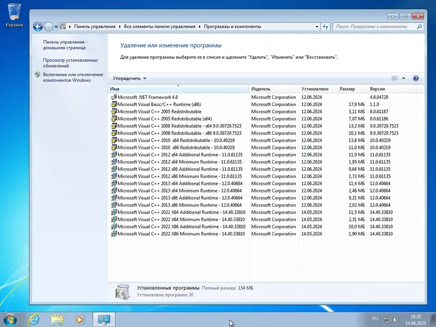436x327 pixels.
Task: Open recent pages dropdown next to Forward
Action: pos(56,27)
